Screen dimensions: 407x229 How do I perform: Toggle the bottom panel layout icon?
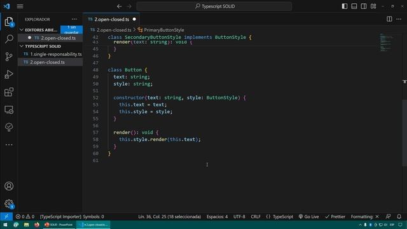354,6
